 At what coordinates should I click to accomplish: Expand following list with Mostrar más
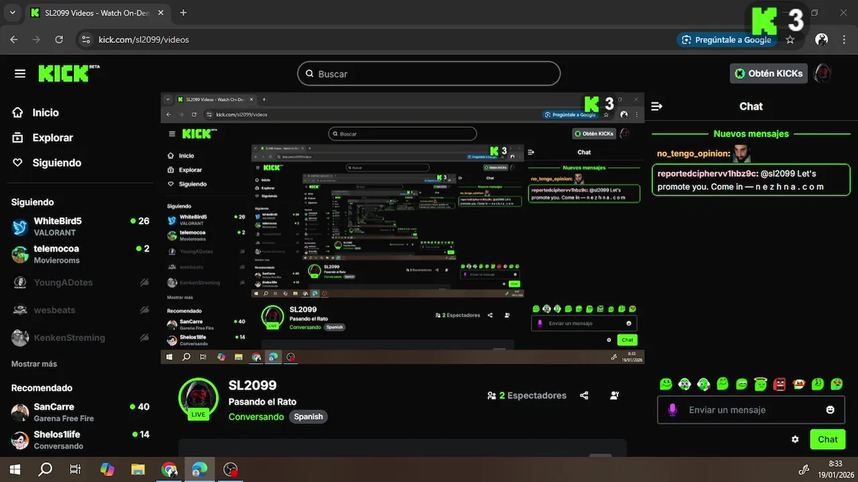tap(34, 364)
